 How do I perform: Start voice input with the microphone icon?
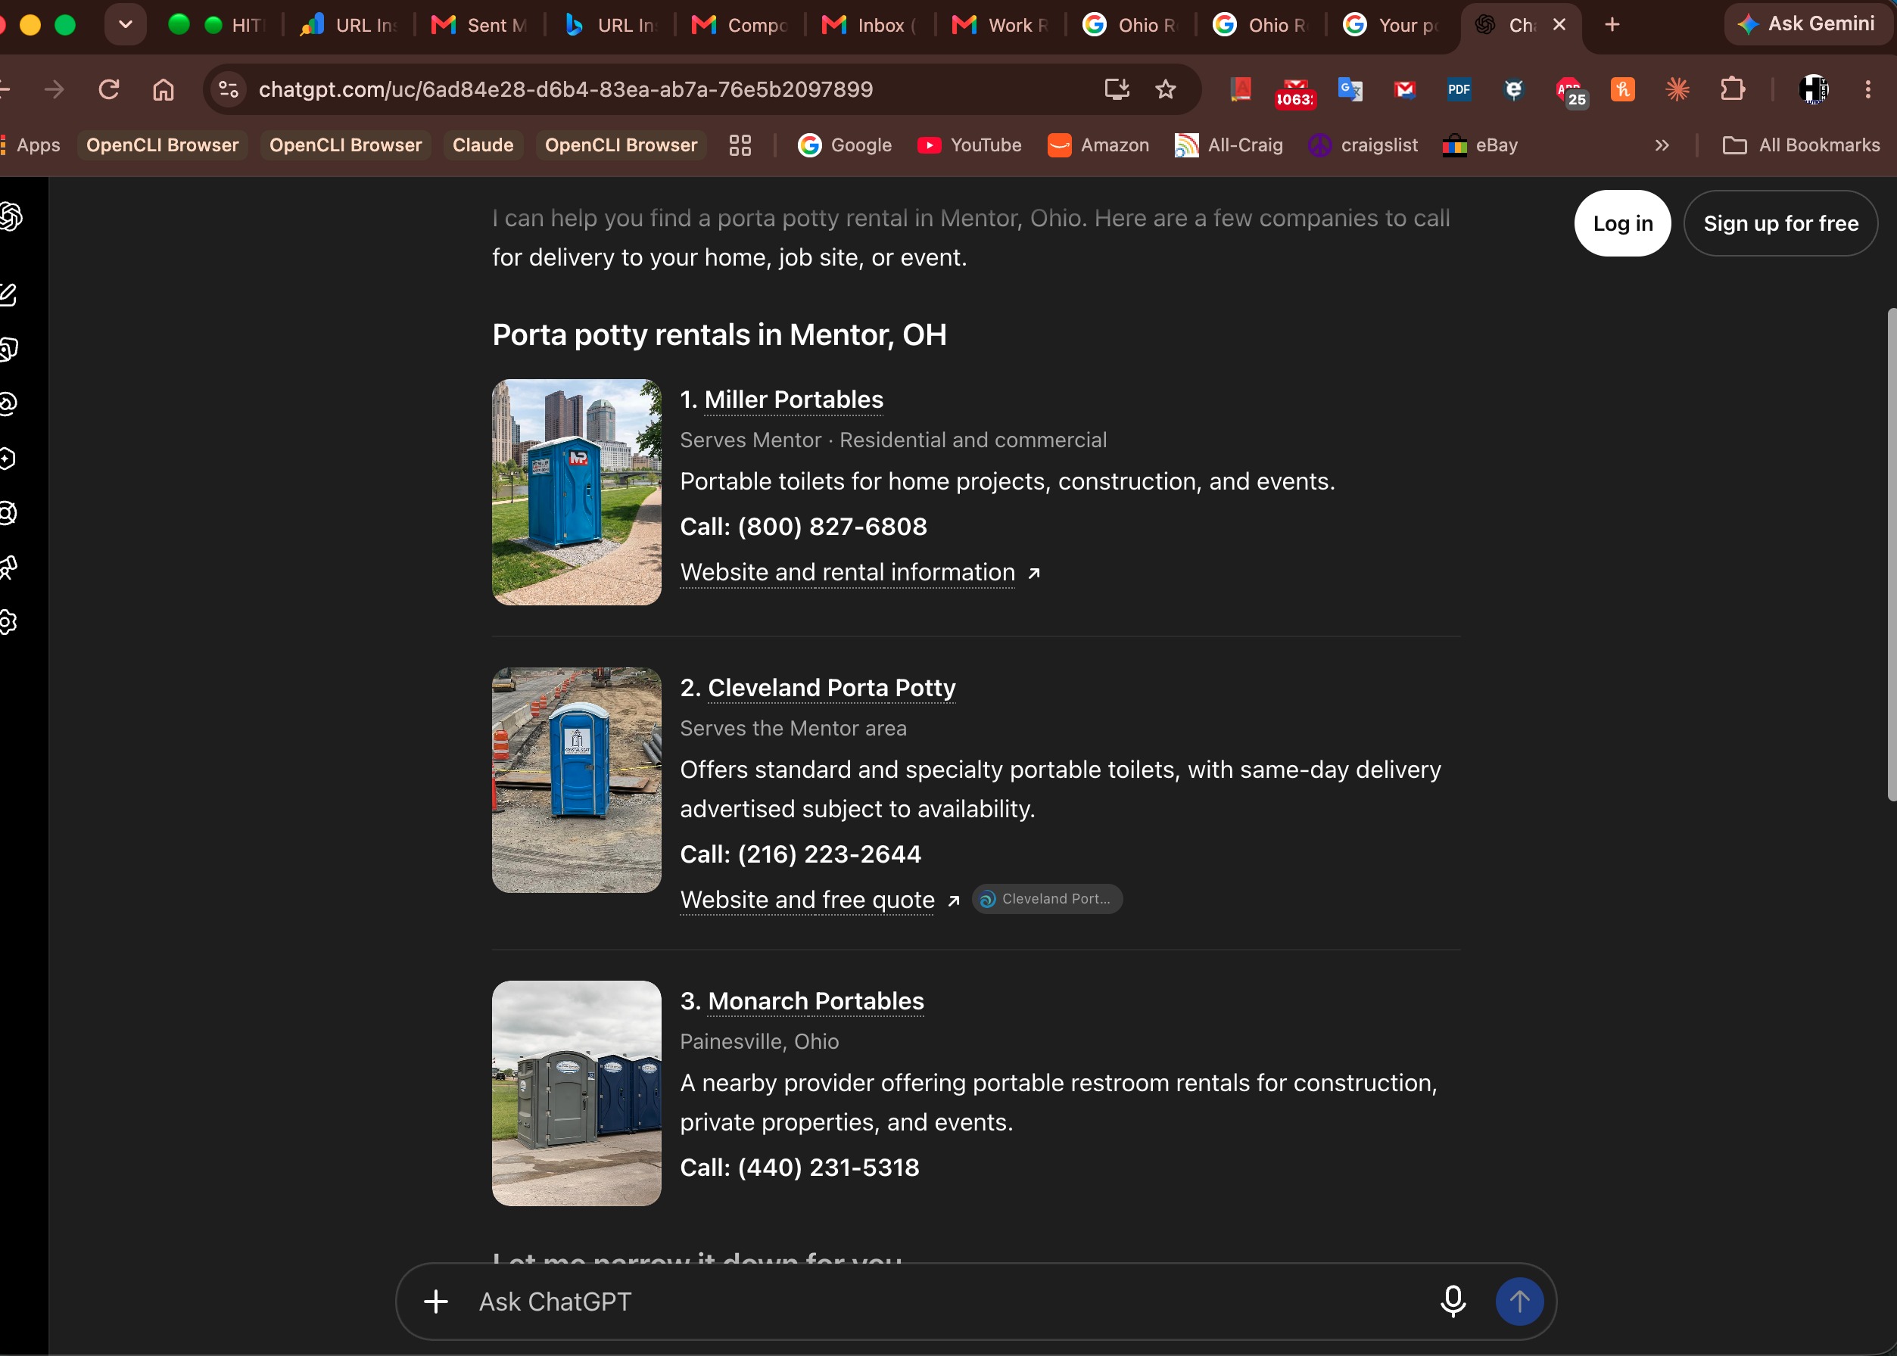(x=1453, y=1301)
